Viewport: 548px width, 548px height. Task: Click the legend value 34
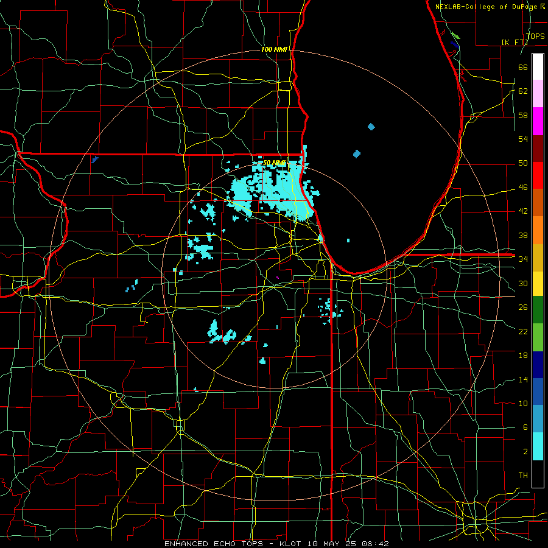[523, 259]
